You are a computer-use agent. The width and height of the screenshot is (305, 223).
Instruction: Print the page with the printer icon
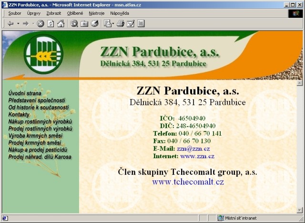(121, 24)
